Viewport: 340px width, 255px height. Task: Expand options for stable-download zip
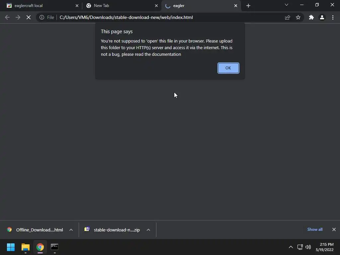click(x=148, y=230)
